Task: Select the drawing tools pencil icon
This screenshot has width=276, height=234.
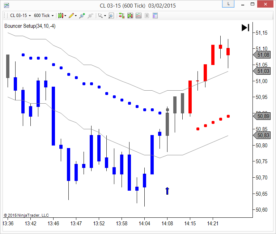Action: 71,16
